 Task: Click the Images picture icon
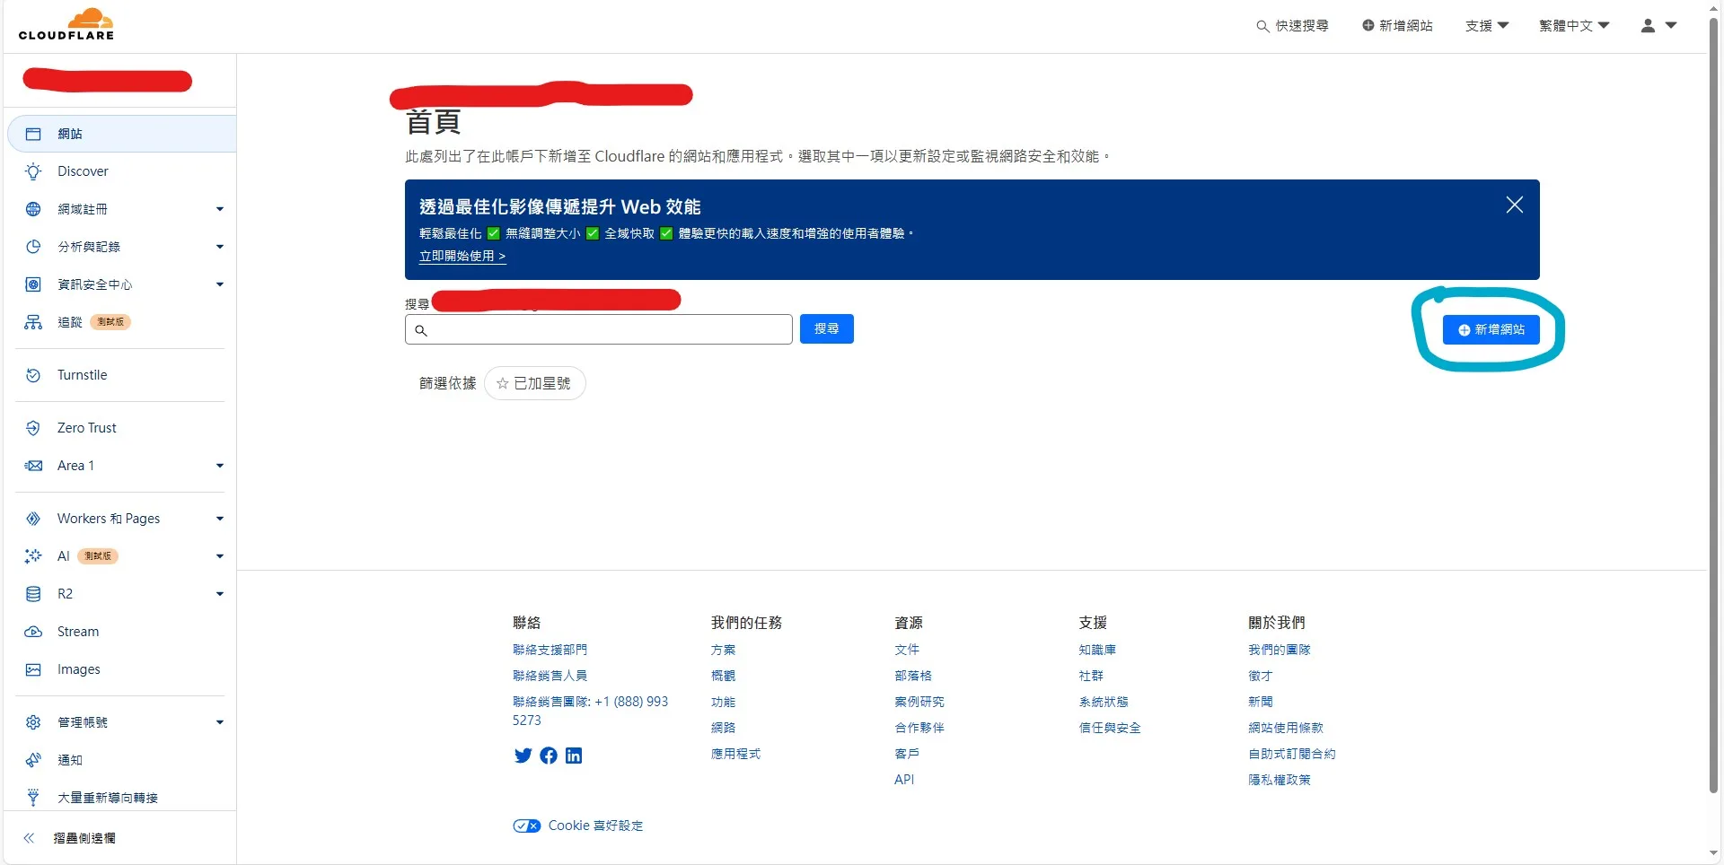(x=33, y=669)
